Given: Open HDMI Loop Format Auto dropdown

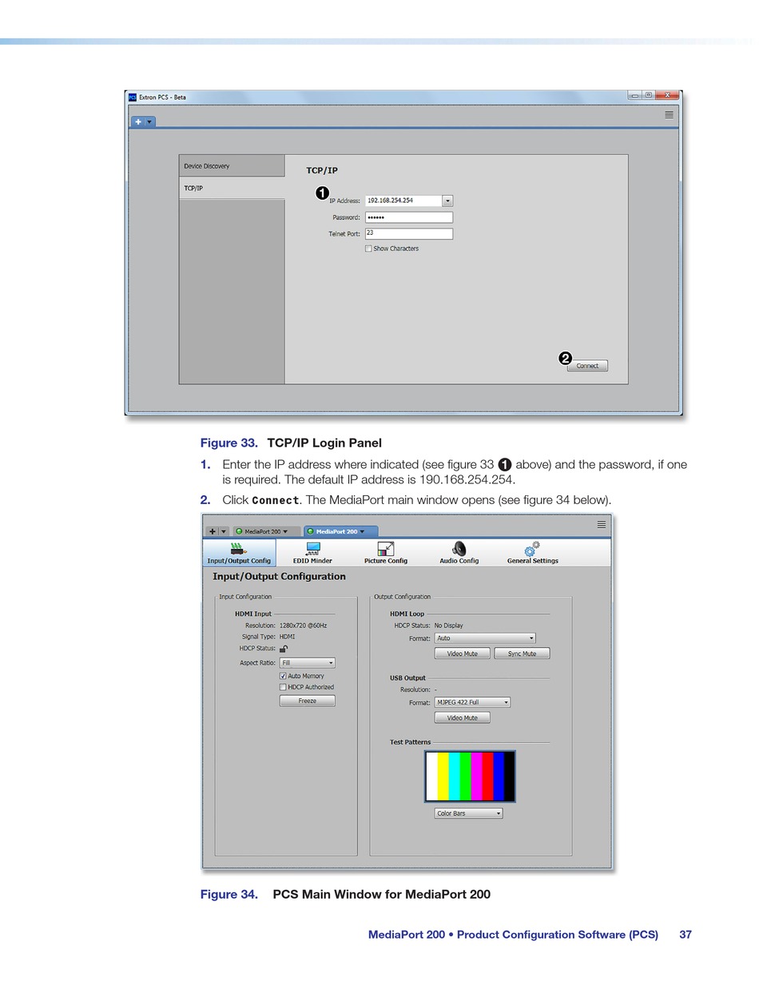Looking at the screenshot, I should (x=485, y=638).
